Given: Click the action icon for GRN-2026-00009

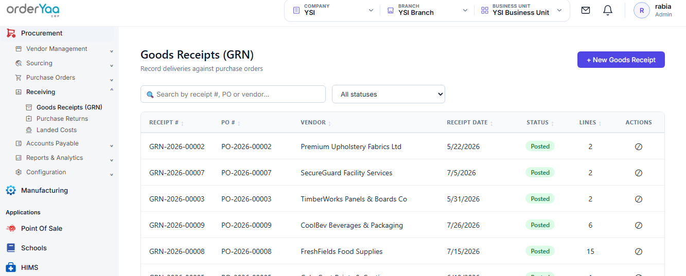Looking at the screenshot, I should click(x=639, y=225).
